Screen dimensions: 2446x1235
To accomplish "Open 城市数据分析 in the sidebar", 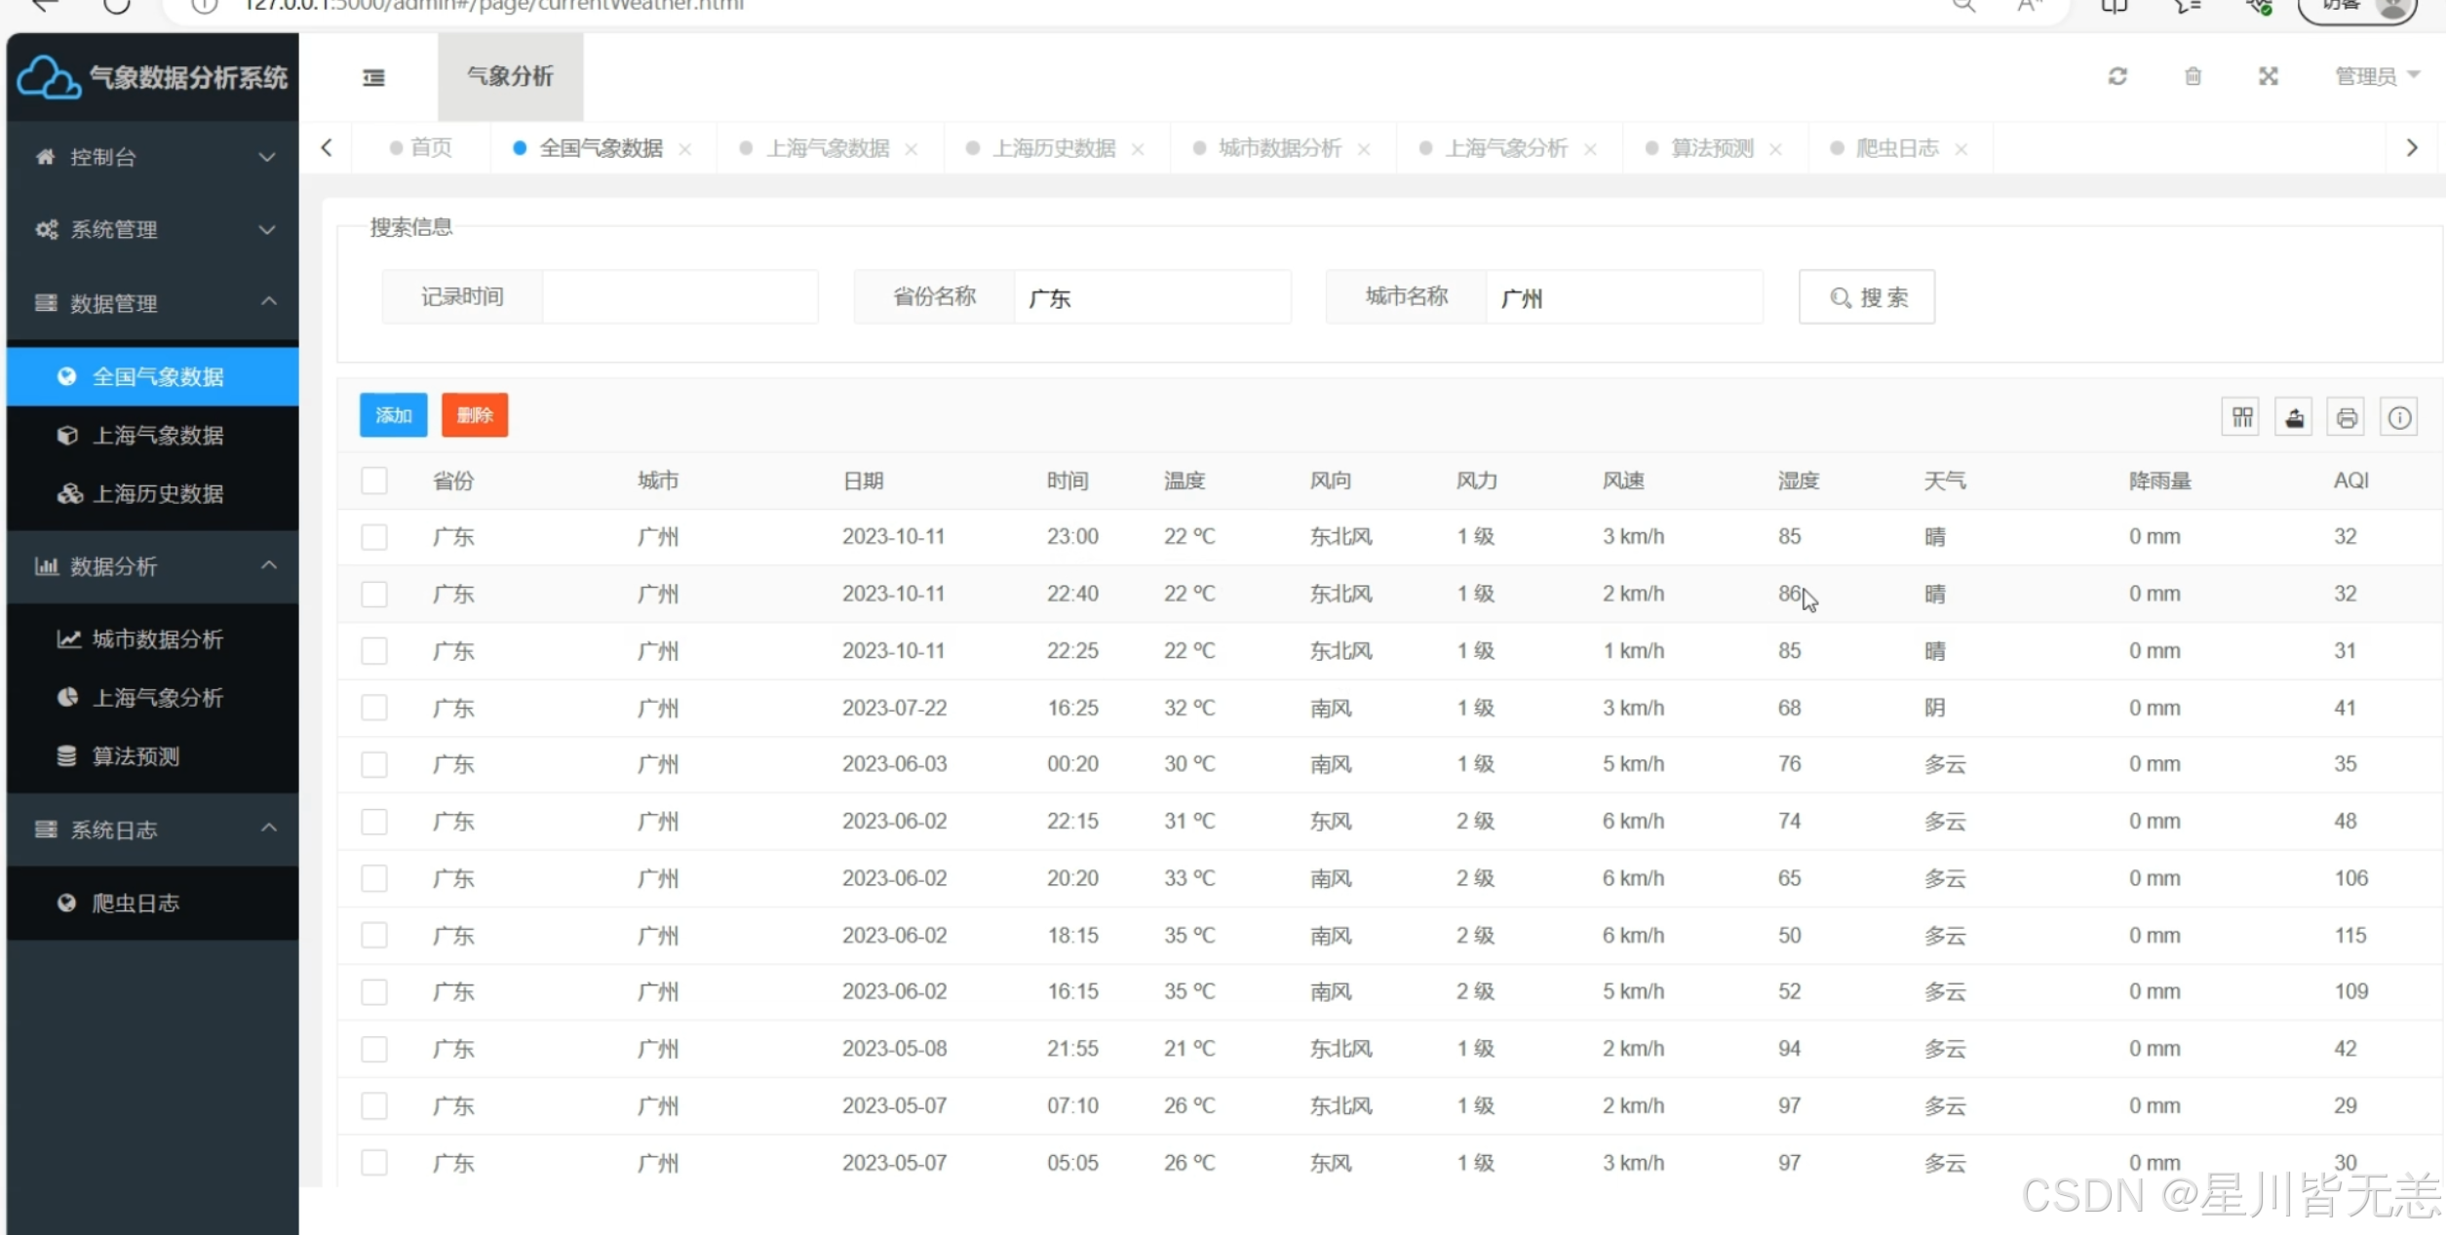I will pyautogui.click(x=157, y=639).
